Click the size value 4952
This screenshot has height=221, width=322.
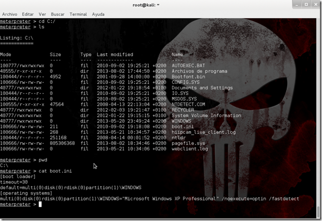click(x=55, y=76)
